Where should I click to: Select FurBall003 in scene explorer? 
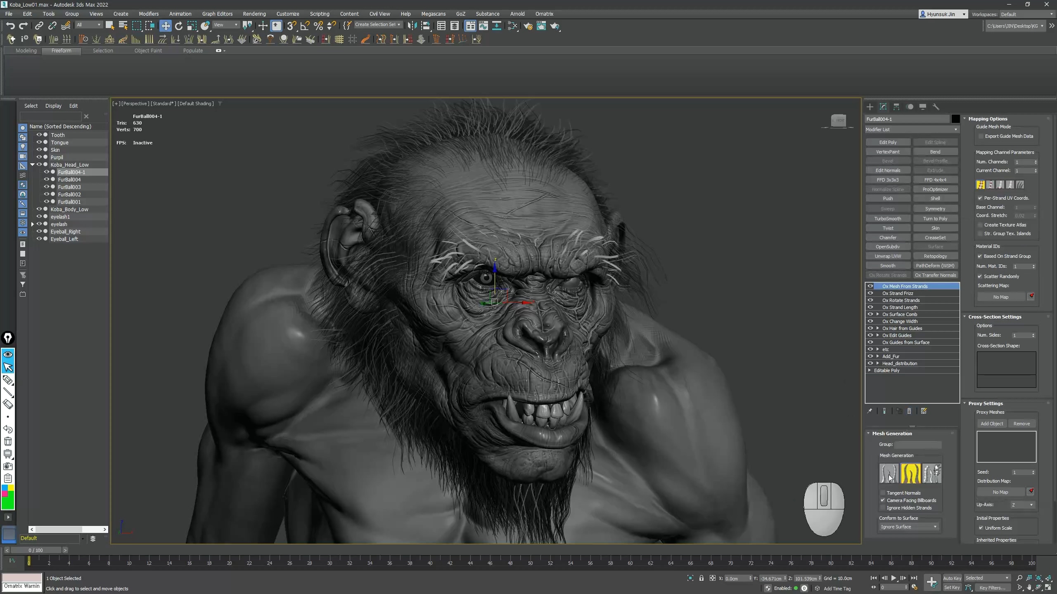point(69,187)
